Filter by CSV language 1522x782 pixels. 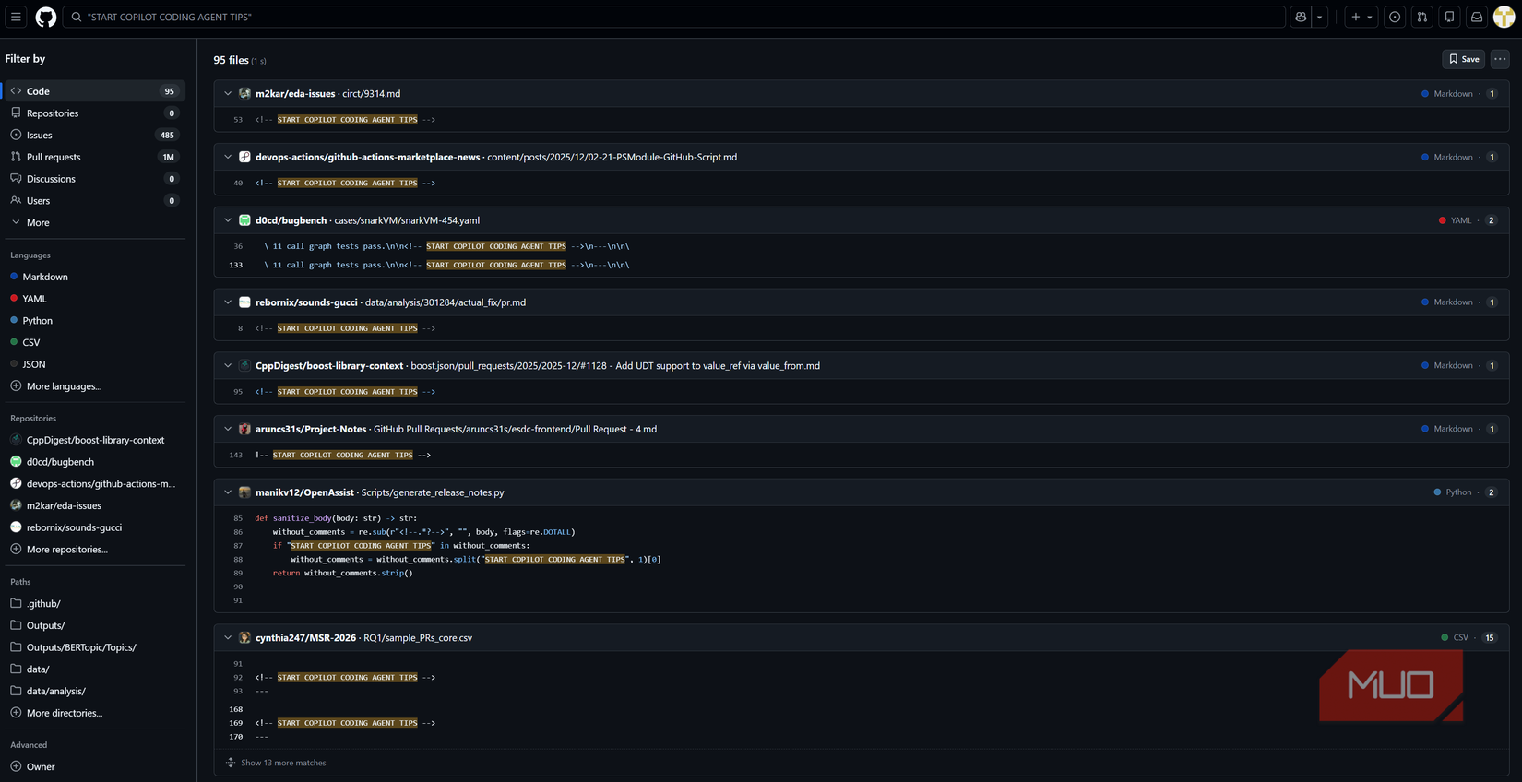coord(95,342)
